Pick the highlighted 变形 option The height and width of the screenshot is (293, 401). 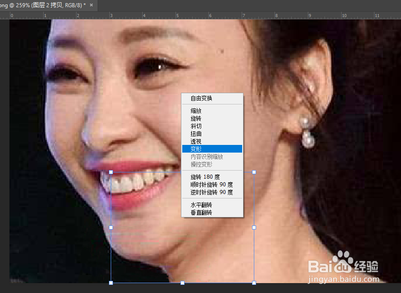pyautogui.click(x=212, y=149)
